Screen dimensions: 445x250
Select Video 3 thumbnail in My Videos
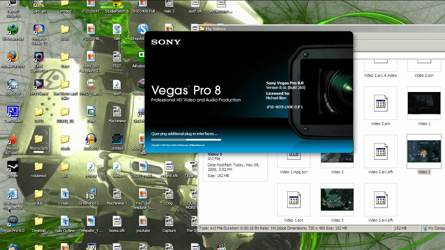(x=337, y=200)
